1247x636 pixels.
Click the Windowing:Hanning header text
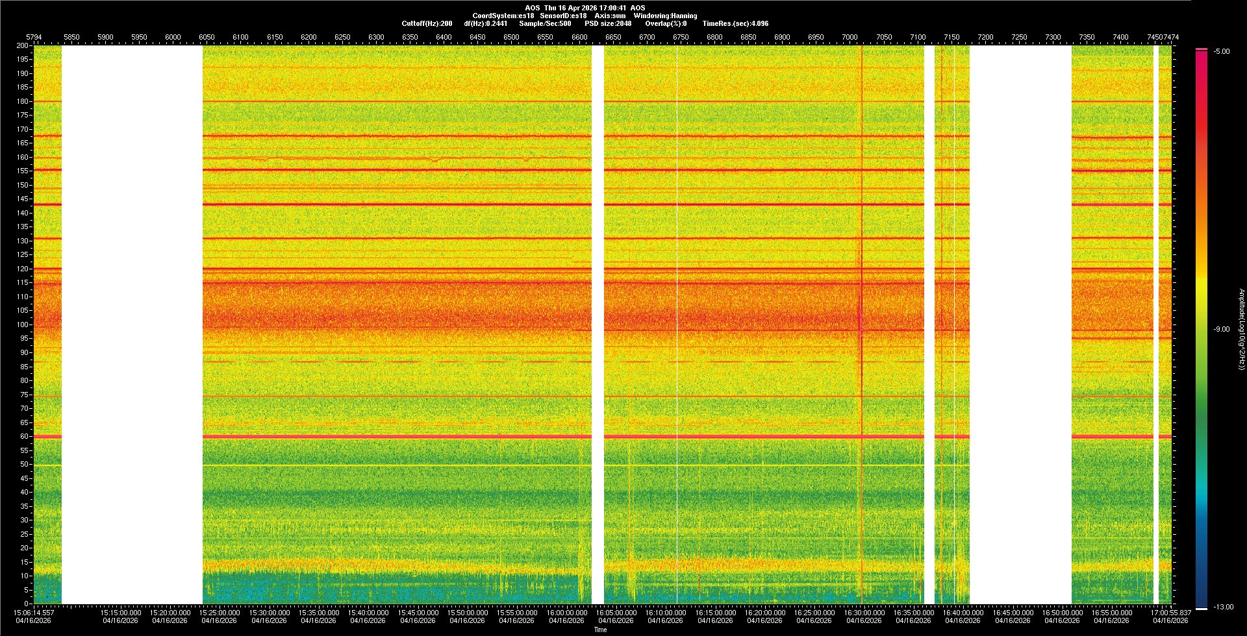[665, 16]
